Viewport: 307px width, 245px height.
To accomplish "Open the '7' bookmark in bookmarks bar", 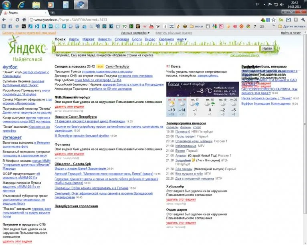I will tap(255, 26).
